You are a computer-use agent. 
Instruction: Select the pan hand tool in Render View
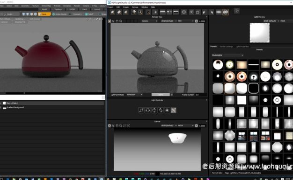point(117,21)
